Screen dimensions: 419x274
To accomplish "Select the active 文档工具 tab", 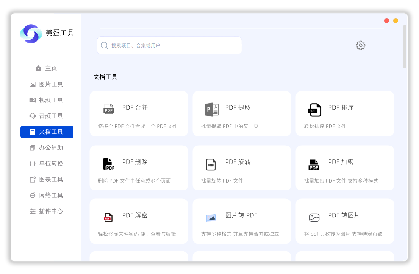I will tap(47, 132).
